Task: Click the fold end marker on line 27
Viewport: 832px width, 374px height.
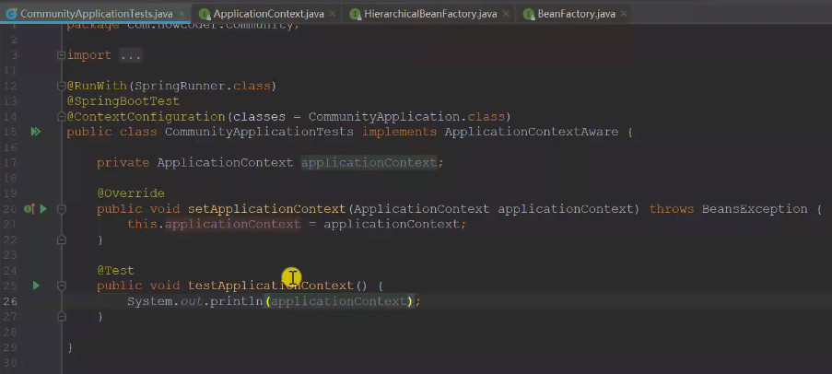Action: point(62,316)
